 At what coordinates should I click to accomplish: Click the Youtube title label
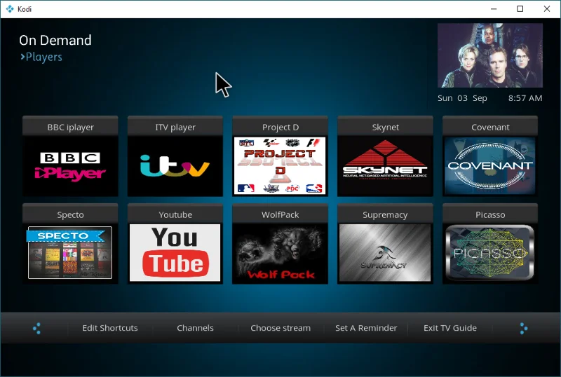(x=175, y=214)
